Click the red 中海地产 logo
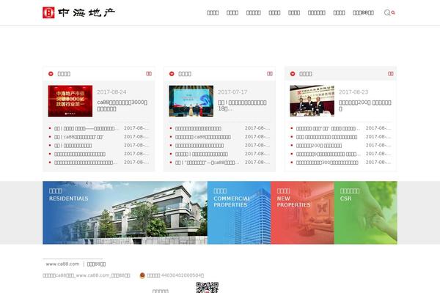This screenshot has width=440, height=293. [x=79, y=12]
